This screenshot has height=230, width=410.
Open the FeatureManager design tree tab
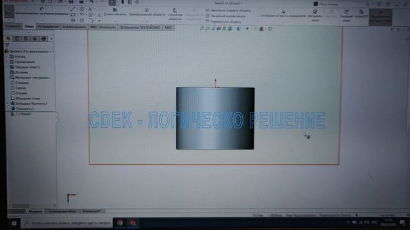tap(8, 38)
